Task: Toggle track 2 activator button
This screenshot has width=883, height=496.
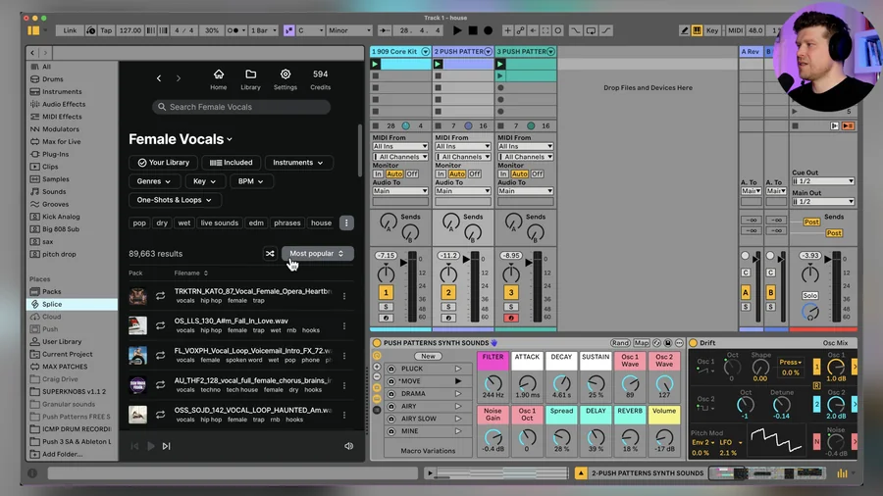Action: 448,292
